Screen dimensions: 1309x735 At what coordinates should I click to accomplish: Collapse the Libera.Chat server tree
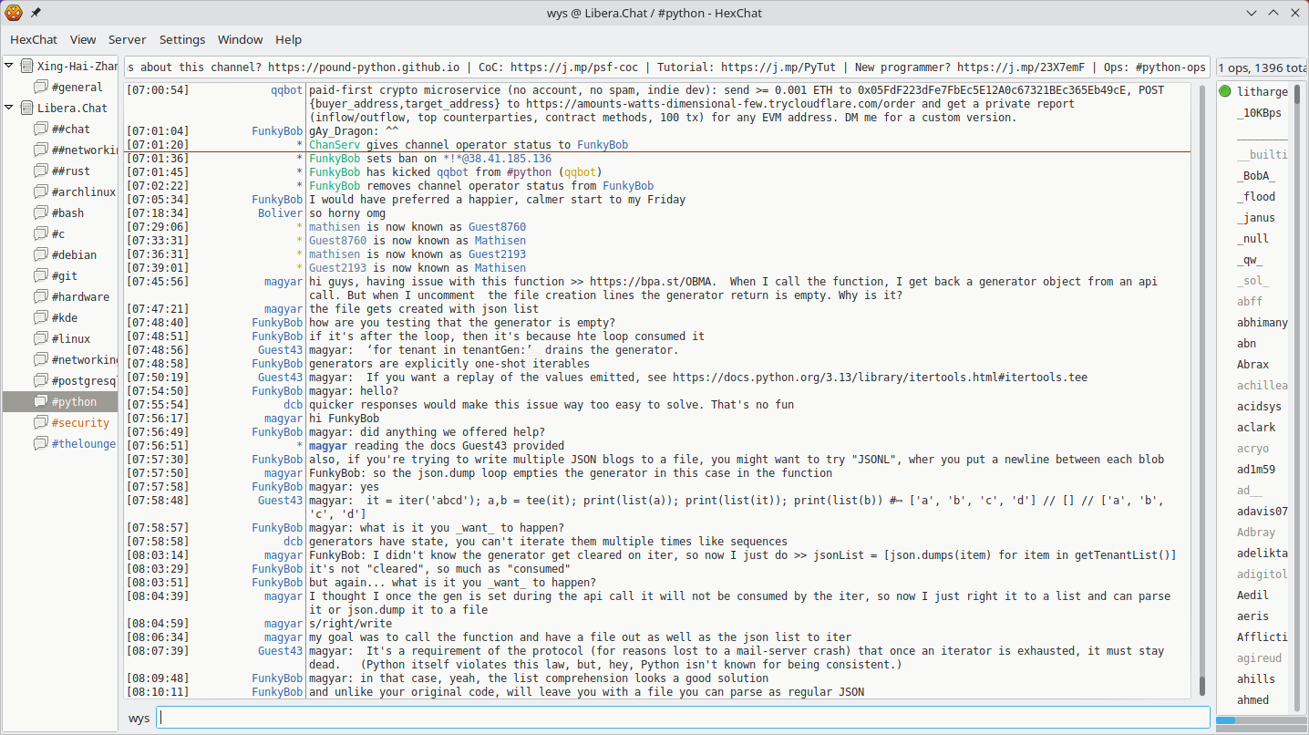pos(9,108)
